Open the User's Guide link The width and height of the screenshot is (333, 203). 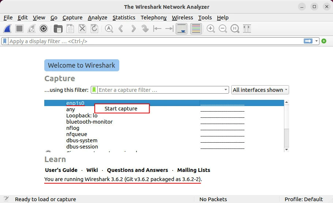pyautogui.click(x=61, y=170)
